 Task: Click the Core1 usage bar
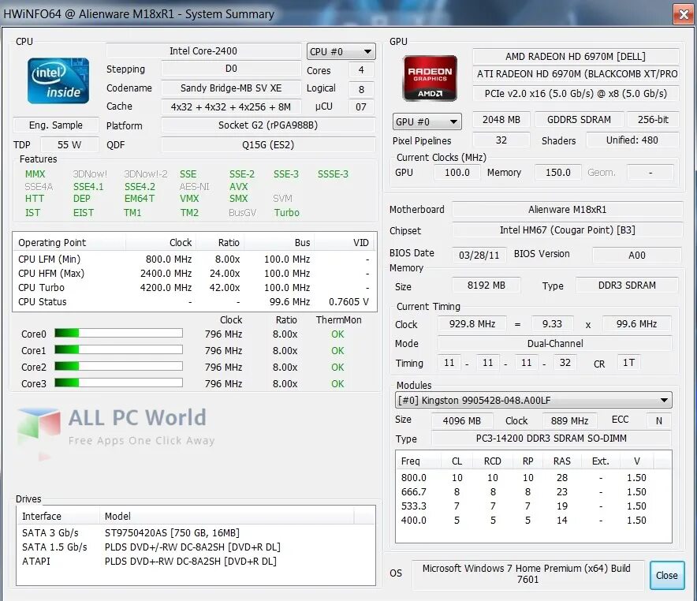click(x=119, y=350)
